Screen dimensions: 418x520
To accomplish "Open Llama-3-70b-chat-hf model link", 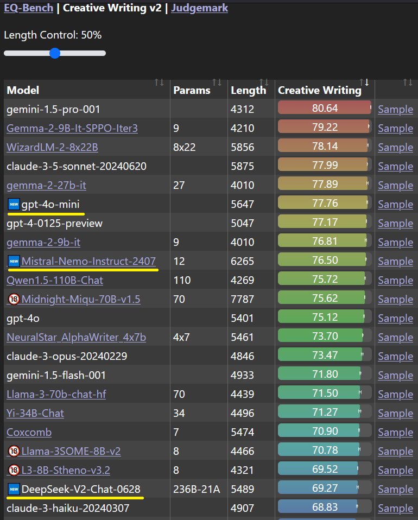I will click(56, 394).
